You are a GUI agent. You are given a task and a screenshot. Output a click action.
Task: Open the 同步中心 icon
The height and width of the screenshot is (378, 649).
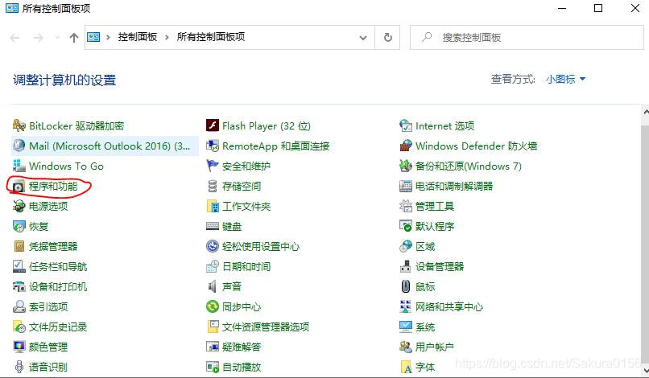213,306
